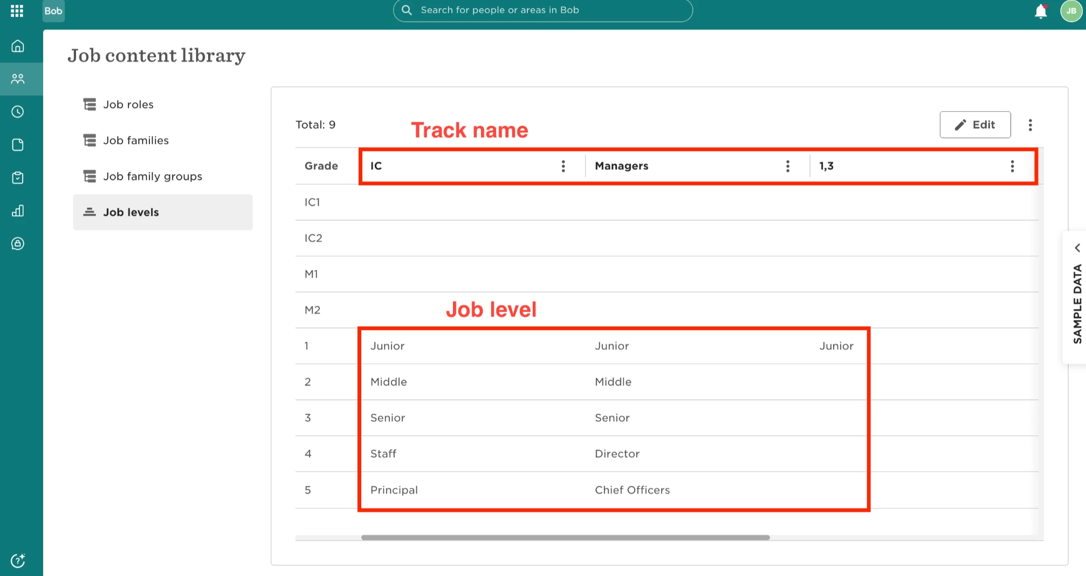The image size is (1086, 576).
Task: Click the Staff job level cell
Action: click(x=383, y=454)
